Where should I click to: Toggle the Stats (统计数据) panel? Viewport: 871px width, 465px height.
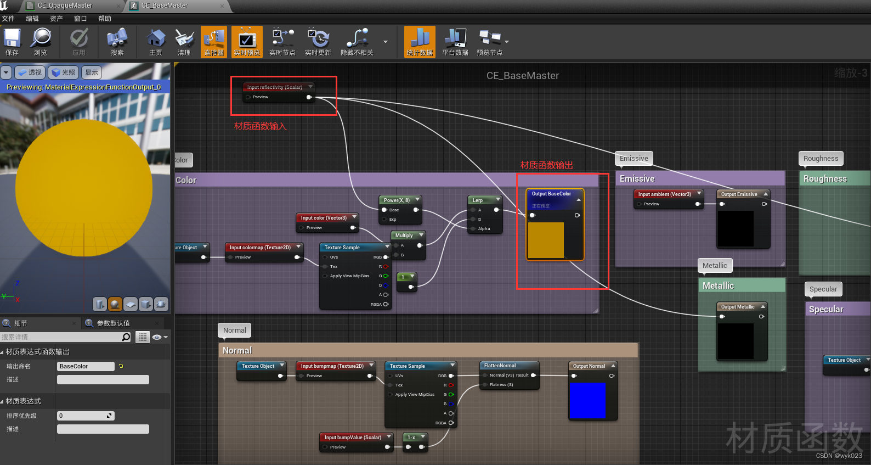420,42
